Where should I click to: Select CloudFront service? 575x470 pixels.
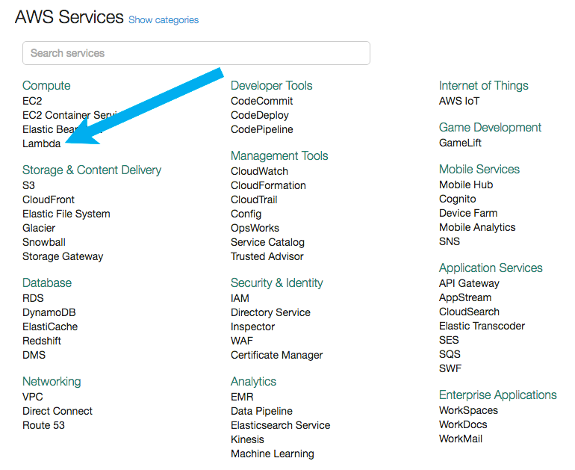(x=49, y=200)
